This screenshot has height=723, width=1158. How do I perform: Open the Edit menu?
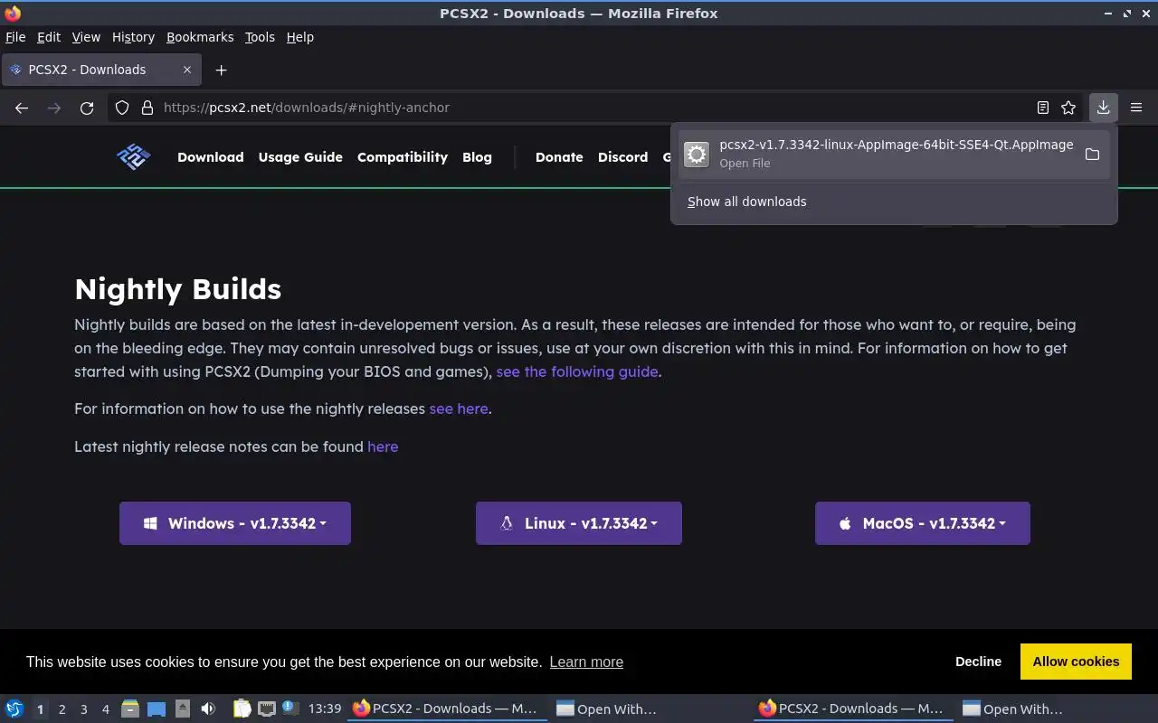coord(49,37)
